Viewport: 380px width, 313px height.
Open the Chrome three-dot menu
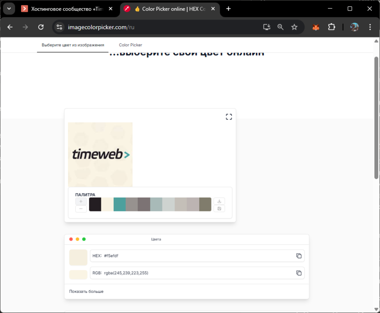pos(370,27)
